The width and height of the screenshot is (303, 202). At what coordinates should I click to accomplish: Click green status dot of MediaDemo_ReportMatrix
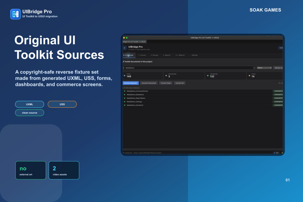125,98
